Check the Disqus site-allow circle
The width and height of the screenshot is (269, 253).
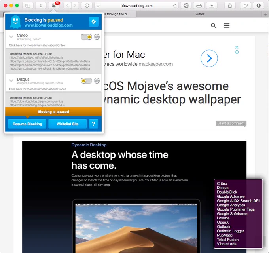97,80
